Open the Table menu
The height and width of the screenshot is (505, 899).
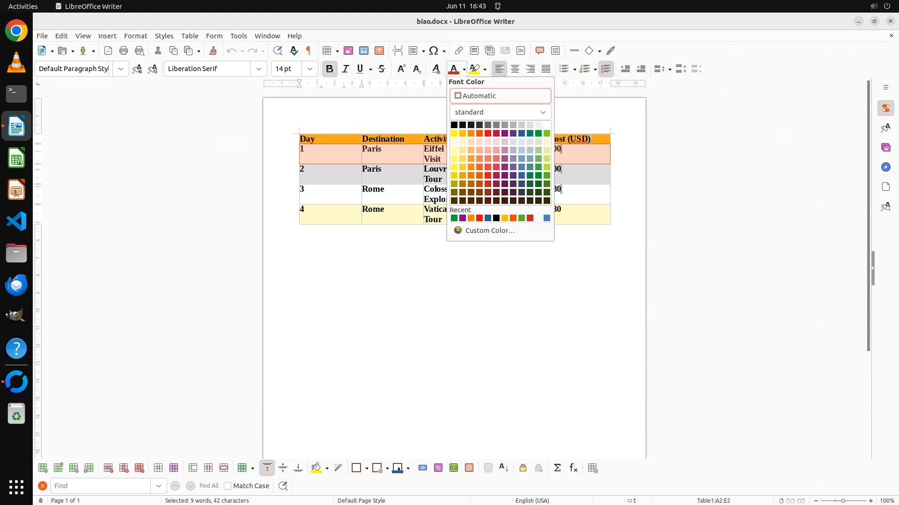[x=190, y=36]
